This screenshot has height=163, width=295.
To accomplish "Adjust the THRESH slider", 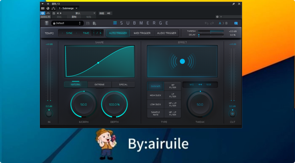I will click(x=211, y=31).
